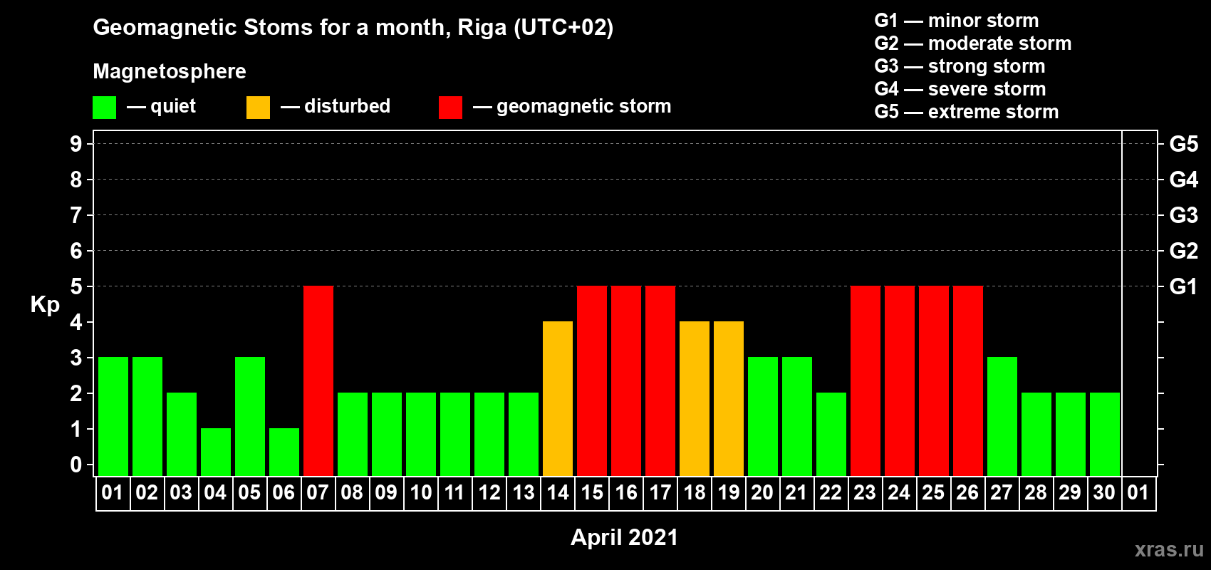1211x570 pixels.
Task: Click the 'Kp' axis label
Action: [45, 305]
